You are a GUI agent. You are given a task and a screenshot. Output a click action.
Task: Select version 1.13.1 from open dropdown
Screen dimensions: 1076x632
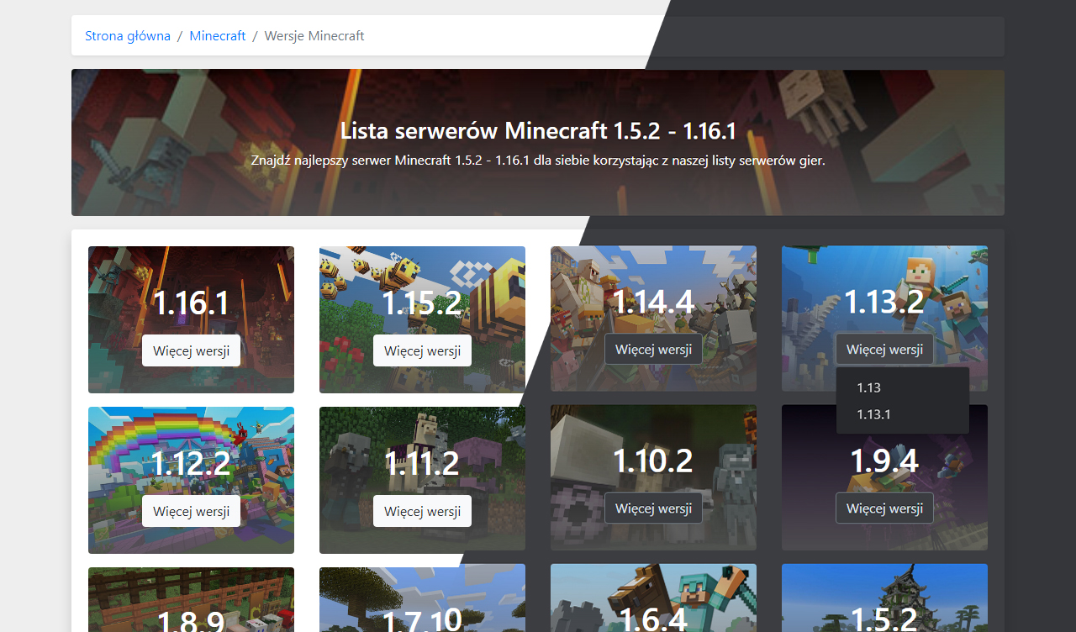click(x=873, y=414)
